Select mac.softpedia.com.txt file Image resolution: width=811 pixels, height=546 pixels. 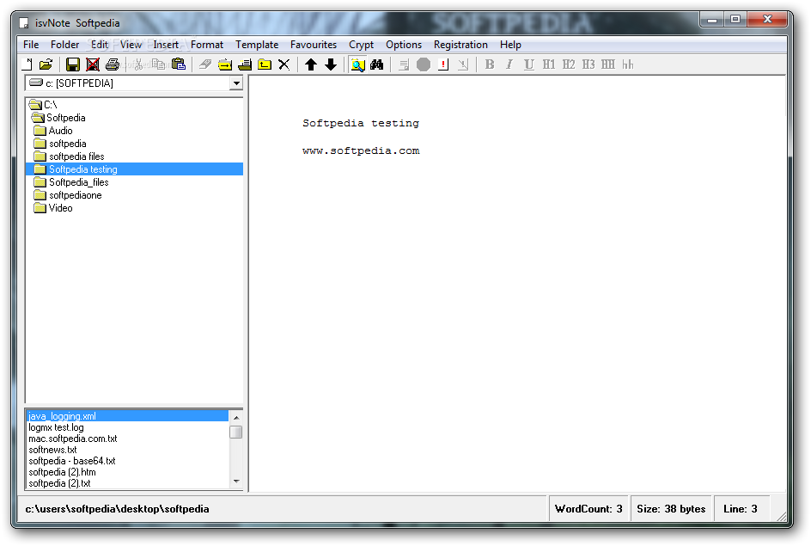point(73,439)
